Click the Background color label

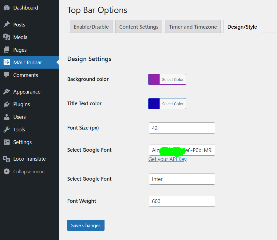click(88, 79)
